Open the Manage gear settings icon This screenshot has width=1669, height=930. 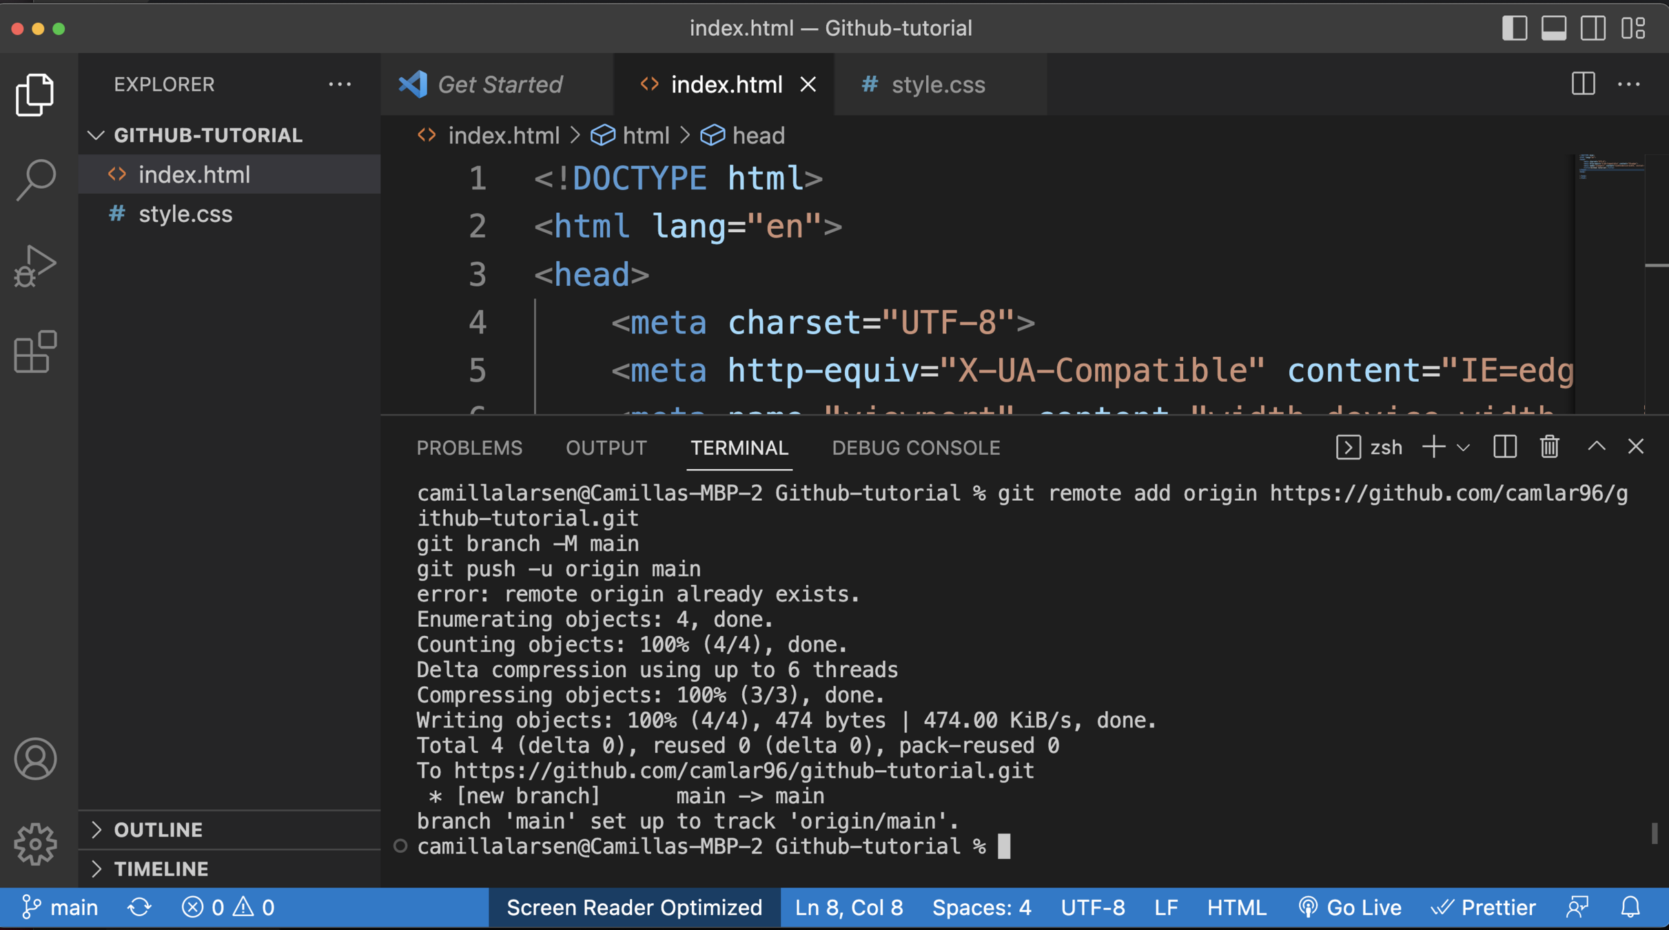[34, 843]
